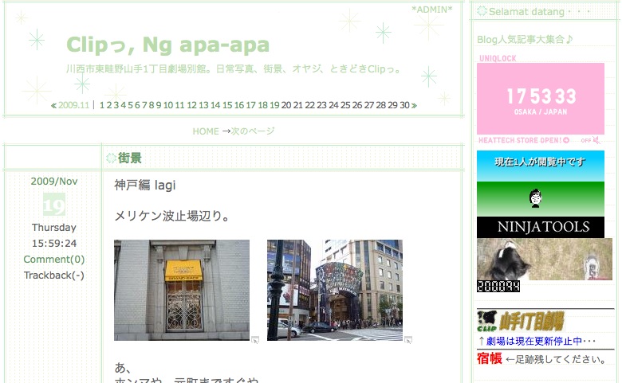Open the yellow awning window photo thumbnail
Image resolution: width=622 pixels, height=383 pixels.
[x=182, y=290]
